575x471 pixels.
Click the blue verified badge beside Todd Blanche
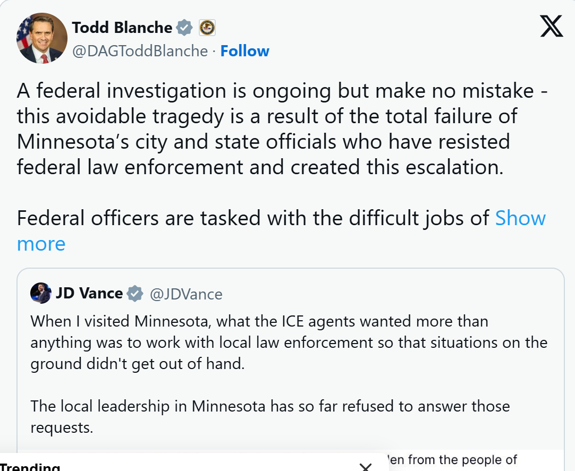(x=184, y=27)
